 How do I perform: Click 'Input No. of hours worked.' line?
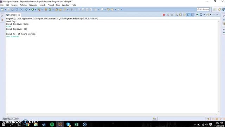click(x=21, y=34)
